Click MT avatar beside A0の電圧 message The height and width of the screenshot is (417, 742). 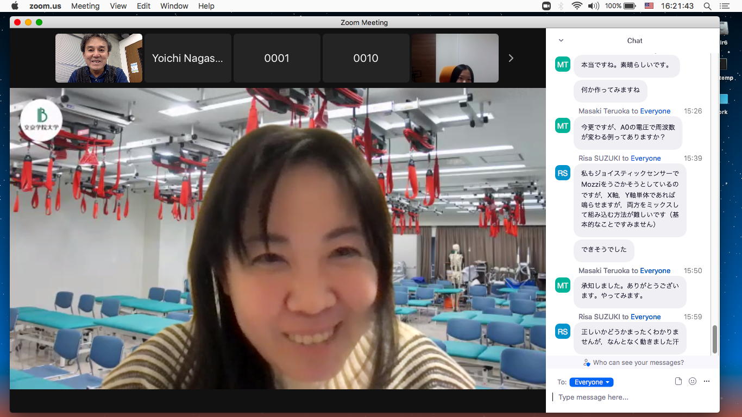(563, 126)
